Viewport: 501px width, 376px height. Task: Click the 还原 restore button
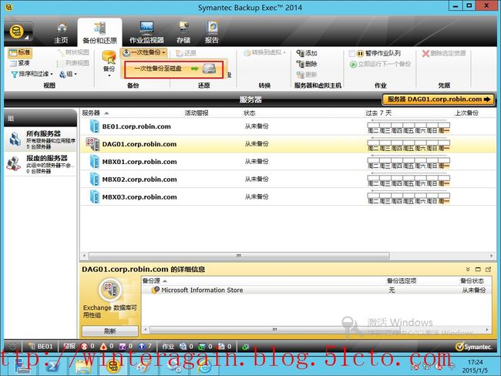(186, 53)
